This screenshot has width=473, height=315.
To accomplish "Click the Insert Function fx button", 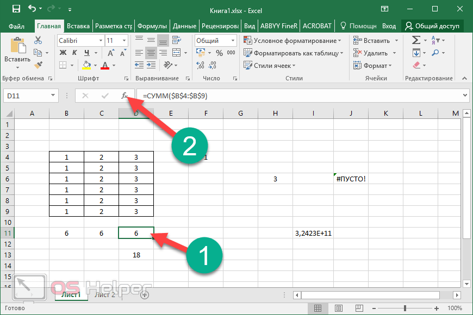I will pos(124,96).
